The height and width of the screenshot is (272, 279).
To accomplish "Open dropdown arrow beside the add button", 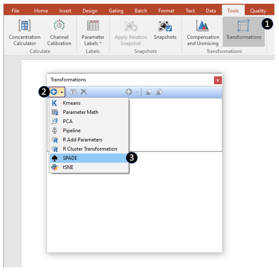I will click(62, 92).
